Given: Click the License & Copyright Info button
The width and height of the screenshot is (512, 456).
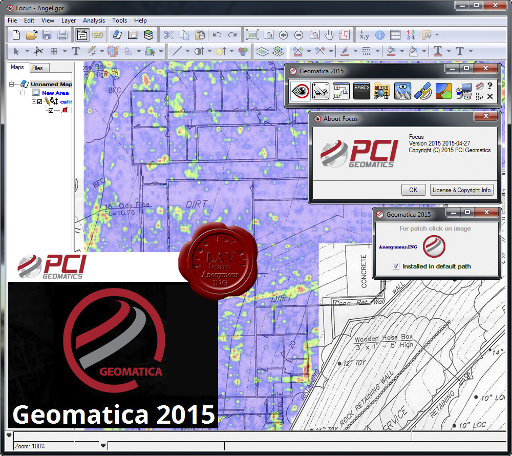Looking at the screenshot, I should click(x=461, y=190).
